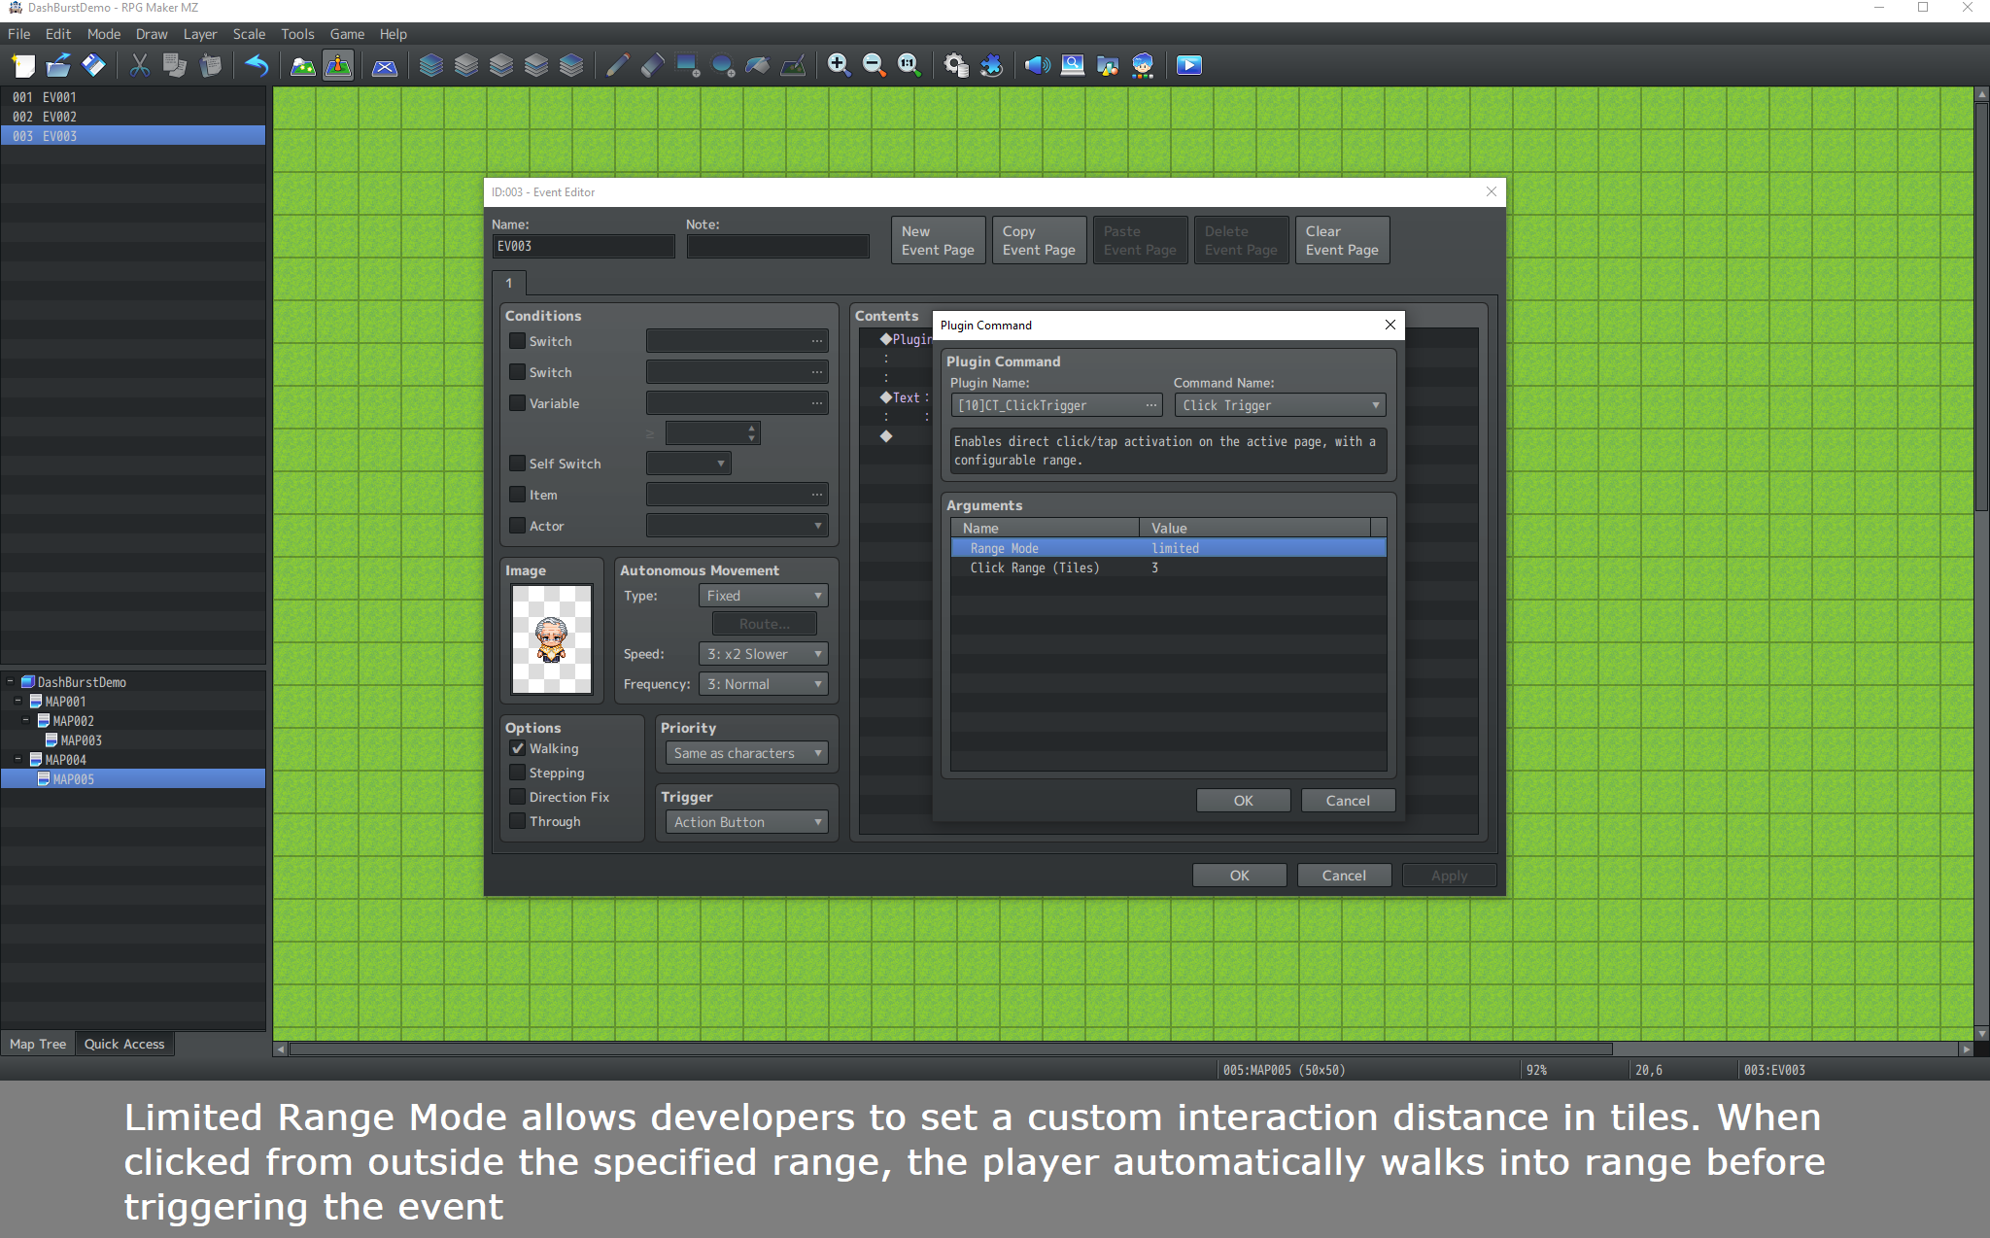This screenshot has width=1990, height=1238.
Task: Click the New Project toolbar icon
Action: click(x=23, y=65)
